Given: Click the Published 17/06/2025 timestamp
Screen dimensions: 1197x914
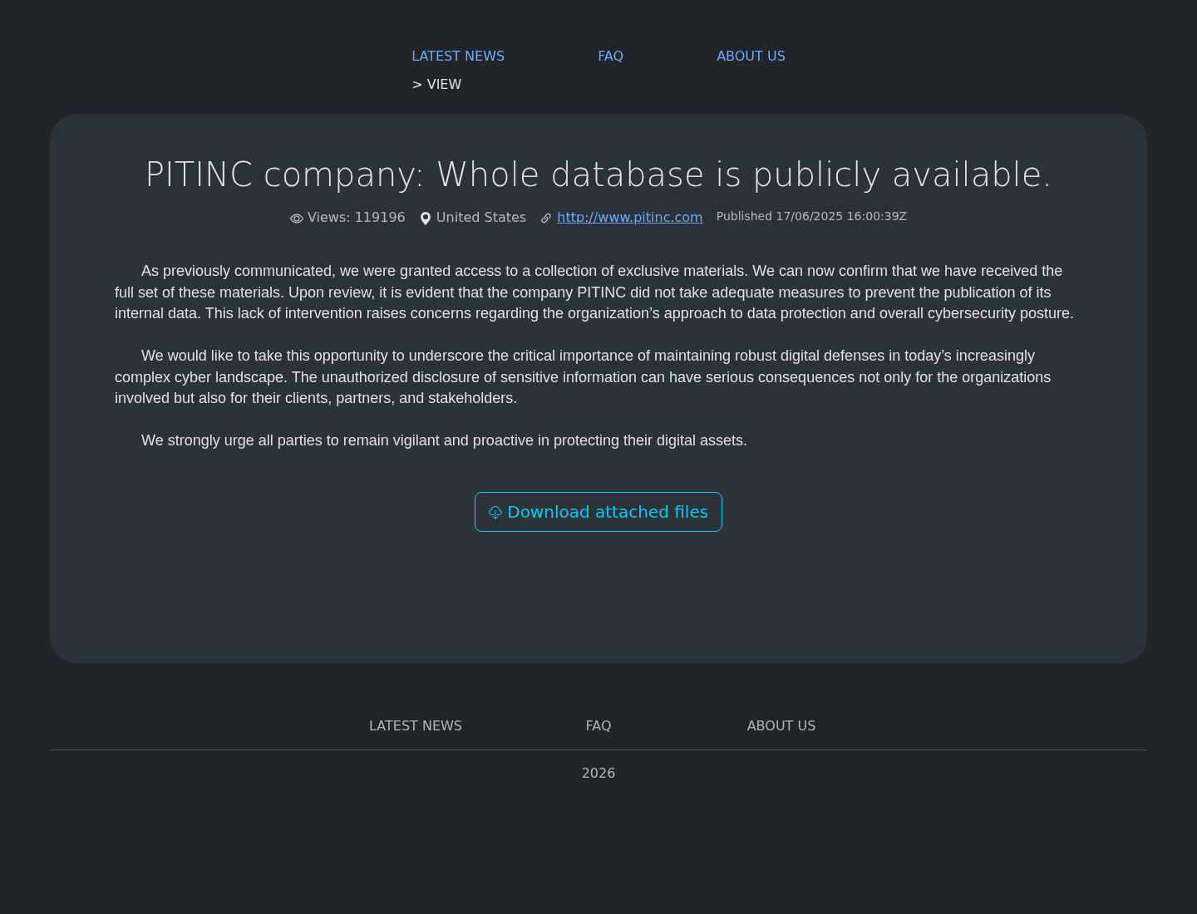Looking at the screenshot, I should [811, 216].
